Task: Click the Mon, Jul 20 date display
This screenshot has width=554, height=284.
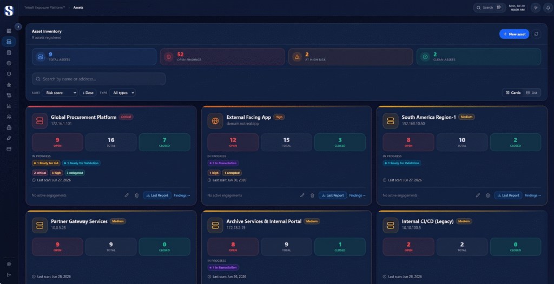Action: [517, 8]
